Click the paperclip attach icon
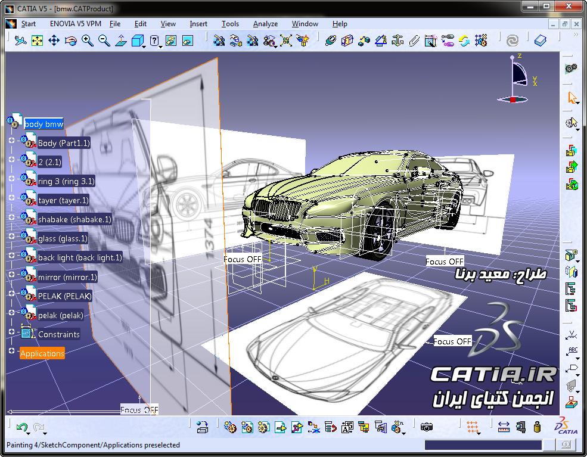Screen dimensions: 587x457 [x=414, y=41]
